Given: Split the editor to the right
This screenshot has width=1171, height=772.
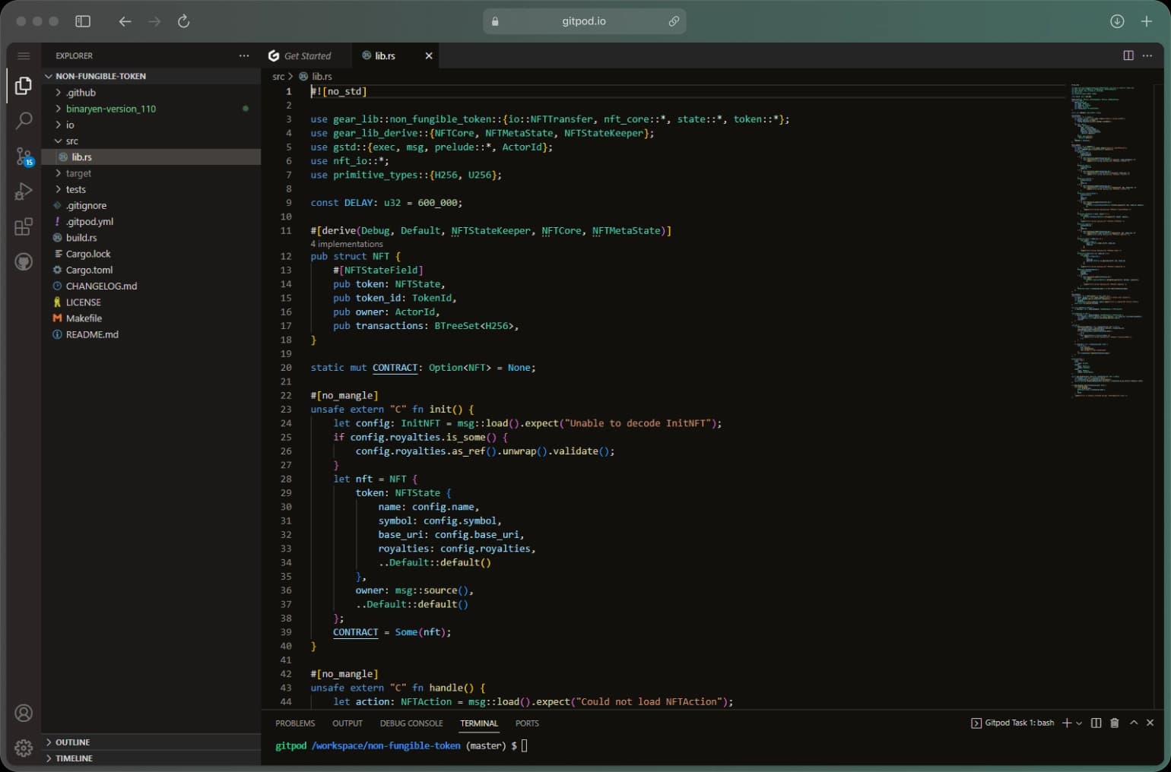Looking at the screenshot, I should point(1128,55).
